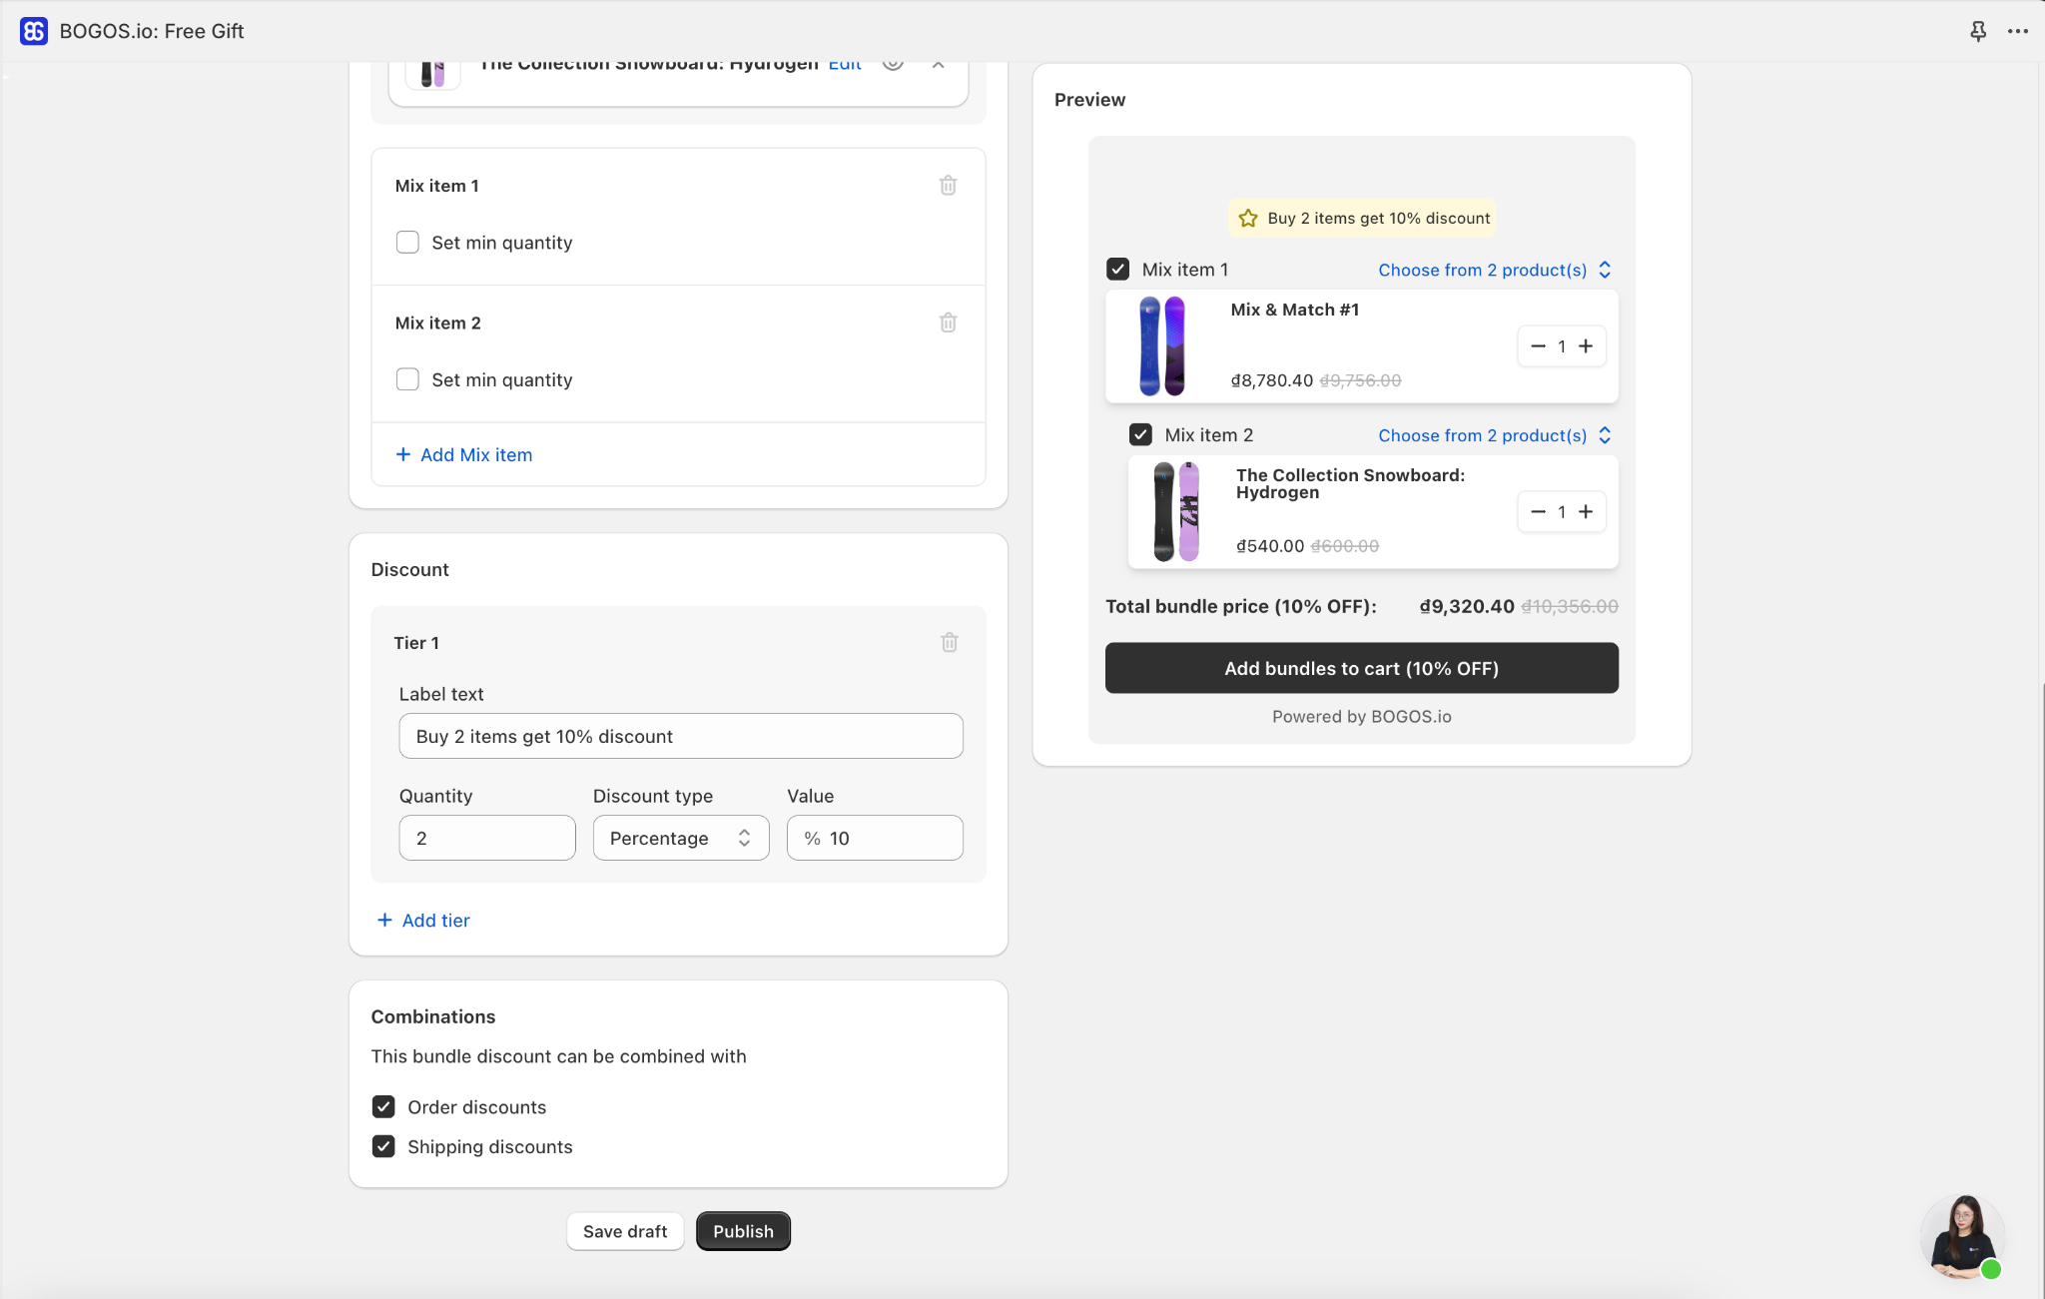Click Add bundles to cart button

pos(1361,668)
